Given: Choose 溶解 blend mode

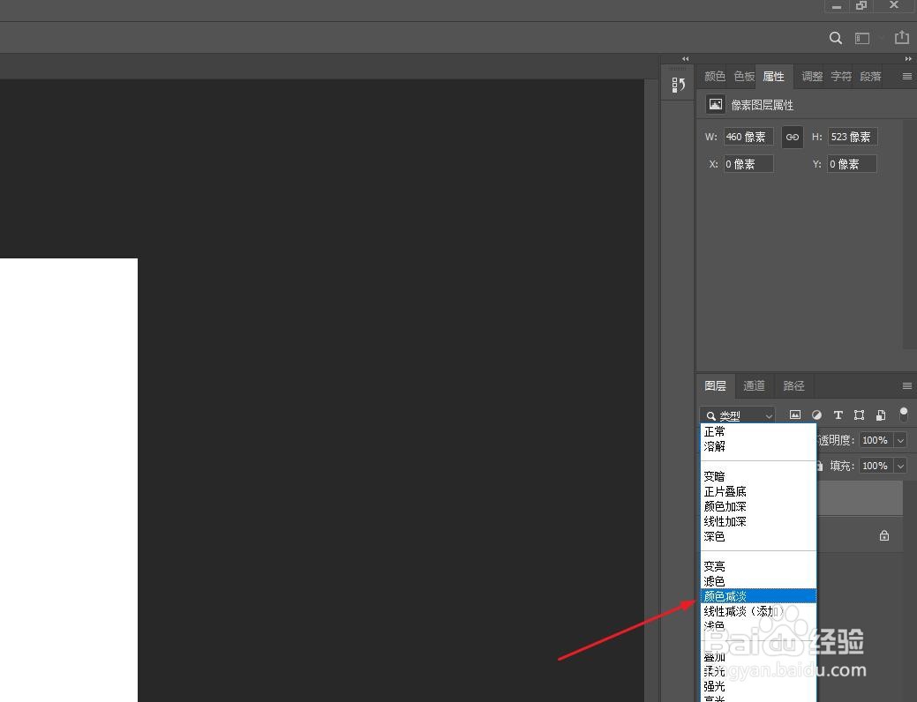Looking at the screenshot, I should coord(758,446).
